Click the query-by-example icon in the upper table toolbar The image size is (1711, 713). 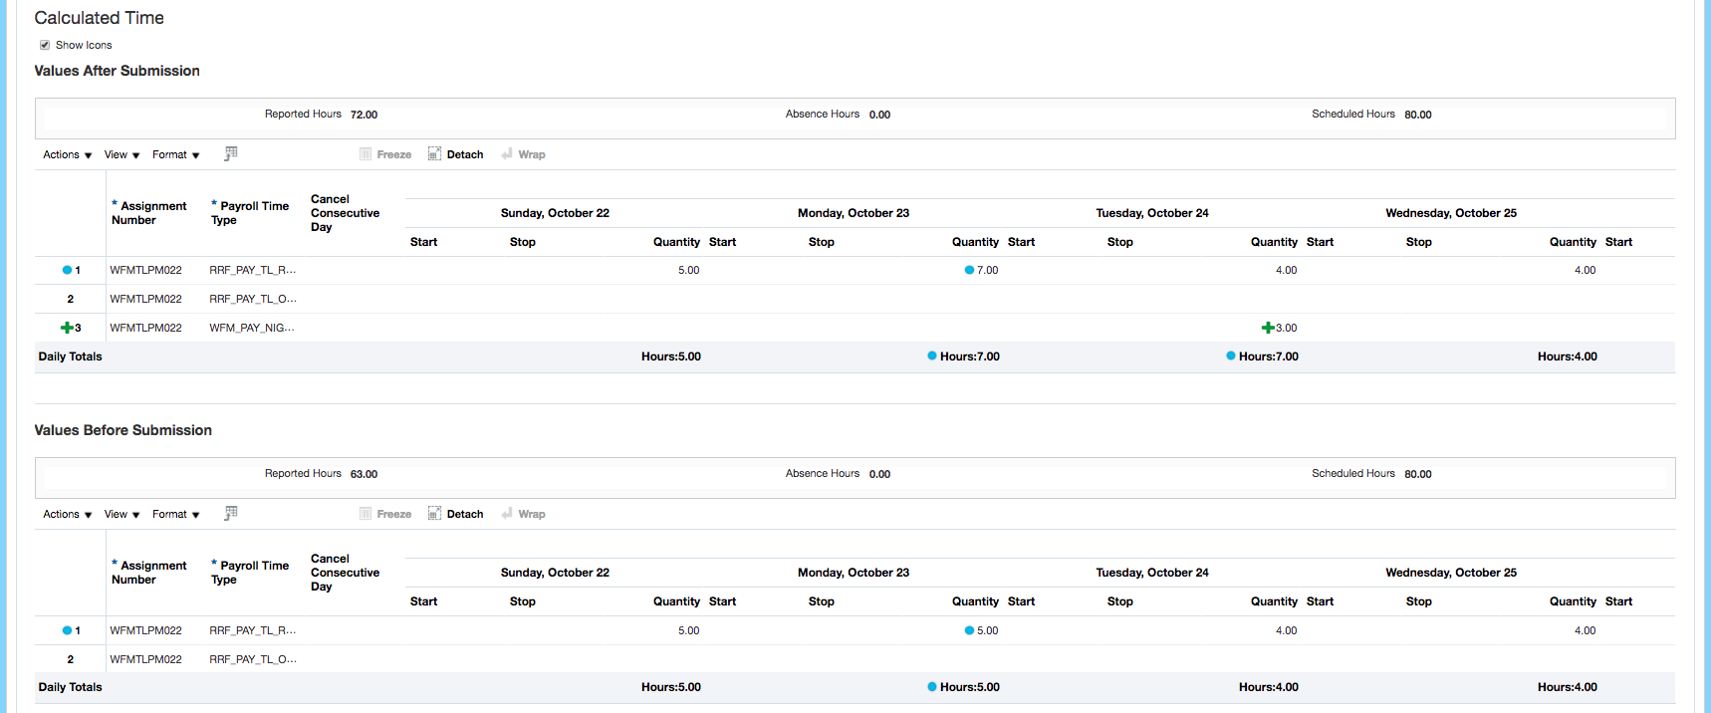[231, 153]
